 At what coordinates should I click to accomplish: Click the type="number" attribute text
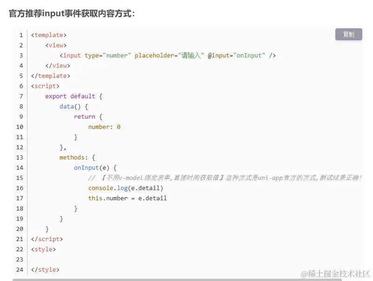tap(108, 56)
